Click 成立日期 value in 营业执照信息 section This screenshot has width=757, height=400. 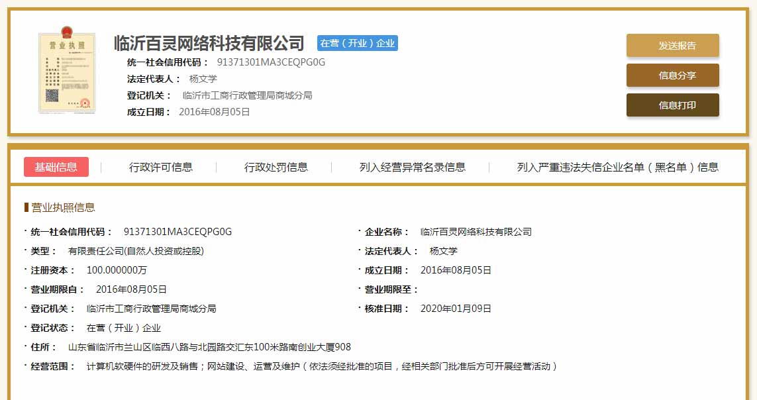[x=456, y=270]
